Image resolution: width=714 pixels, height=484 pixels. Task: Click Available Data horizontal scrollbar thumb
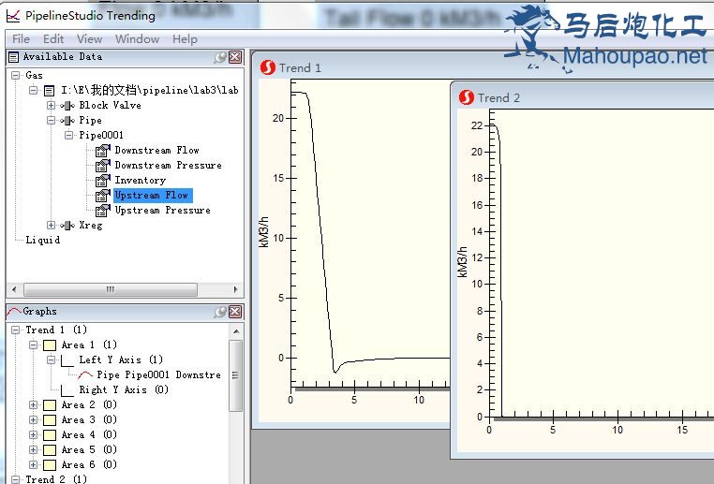pyautogui.click(x=111, y=289)
